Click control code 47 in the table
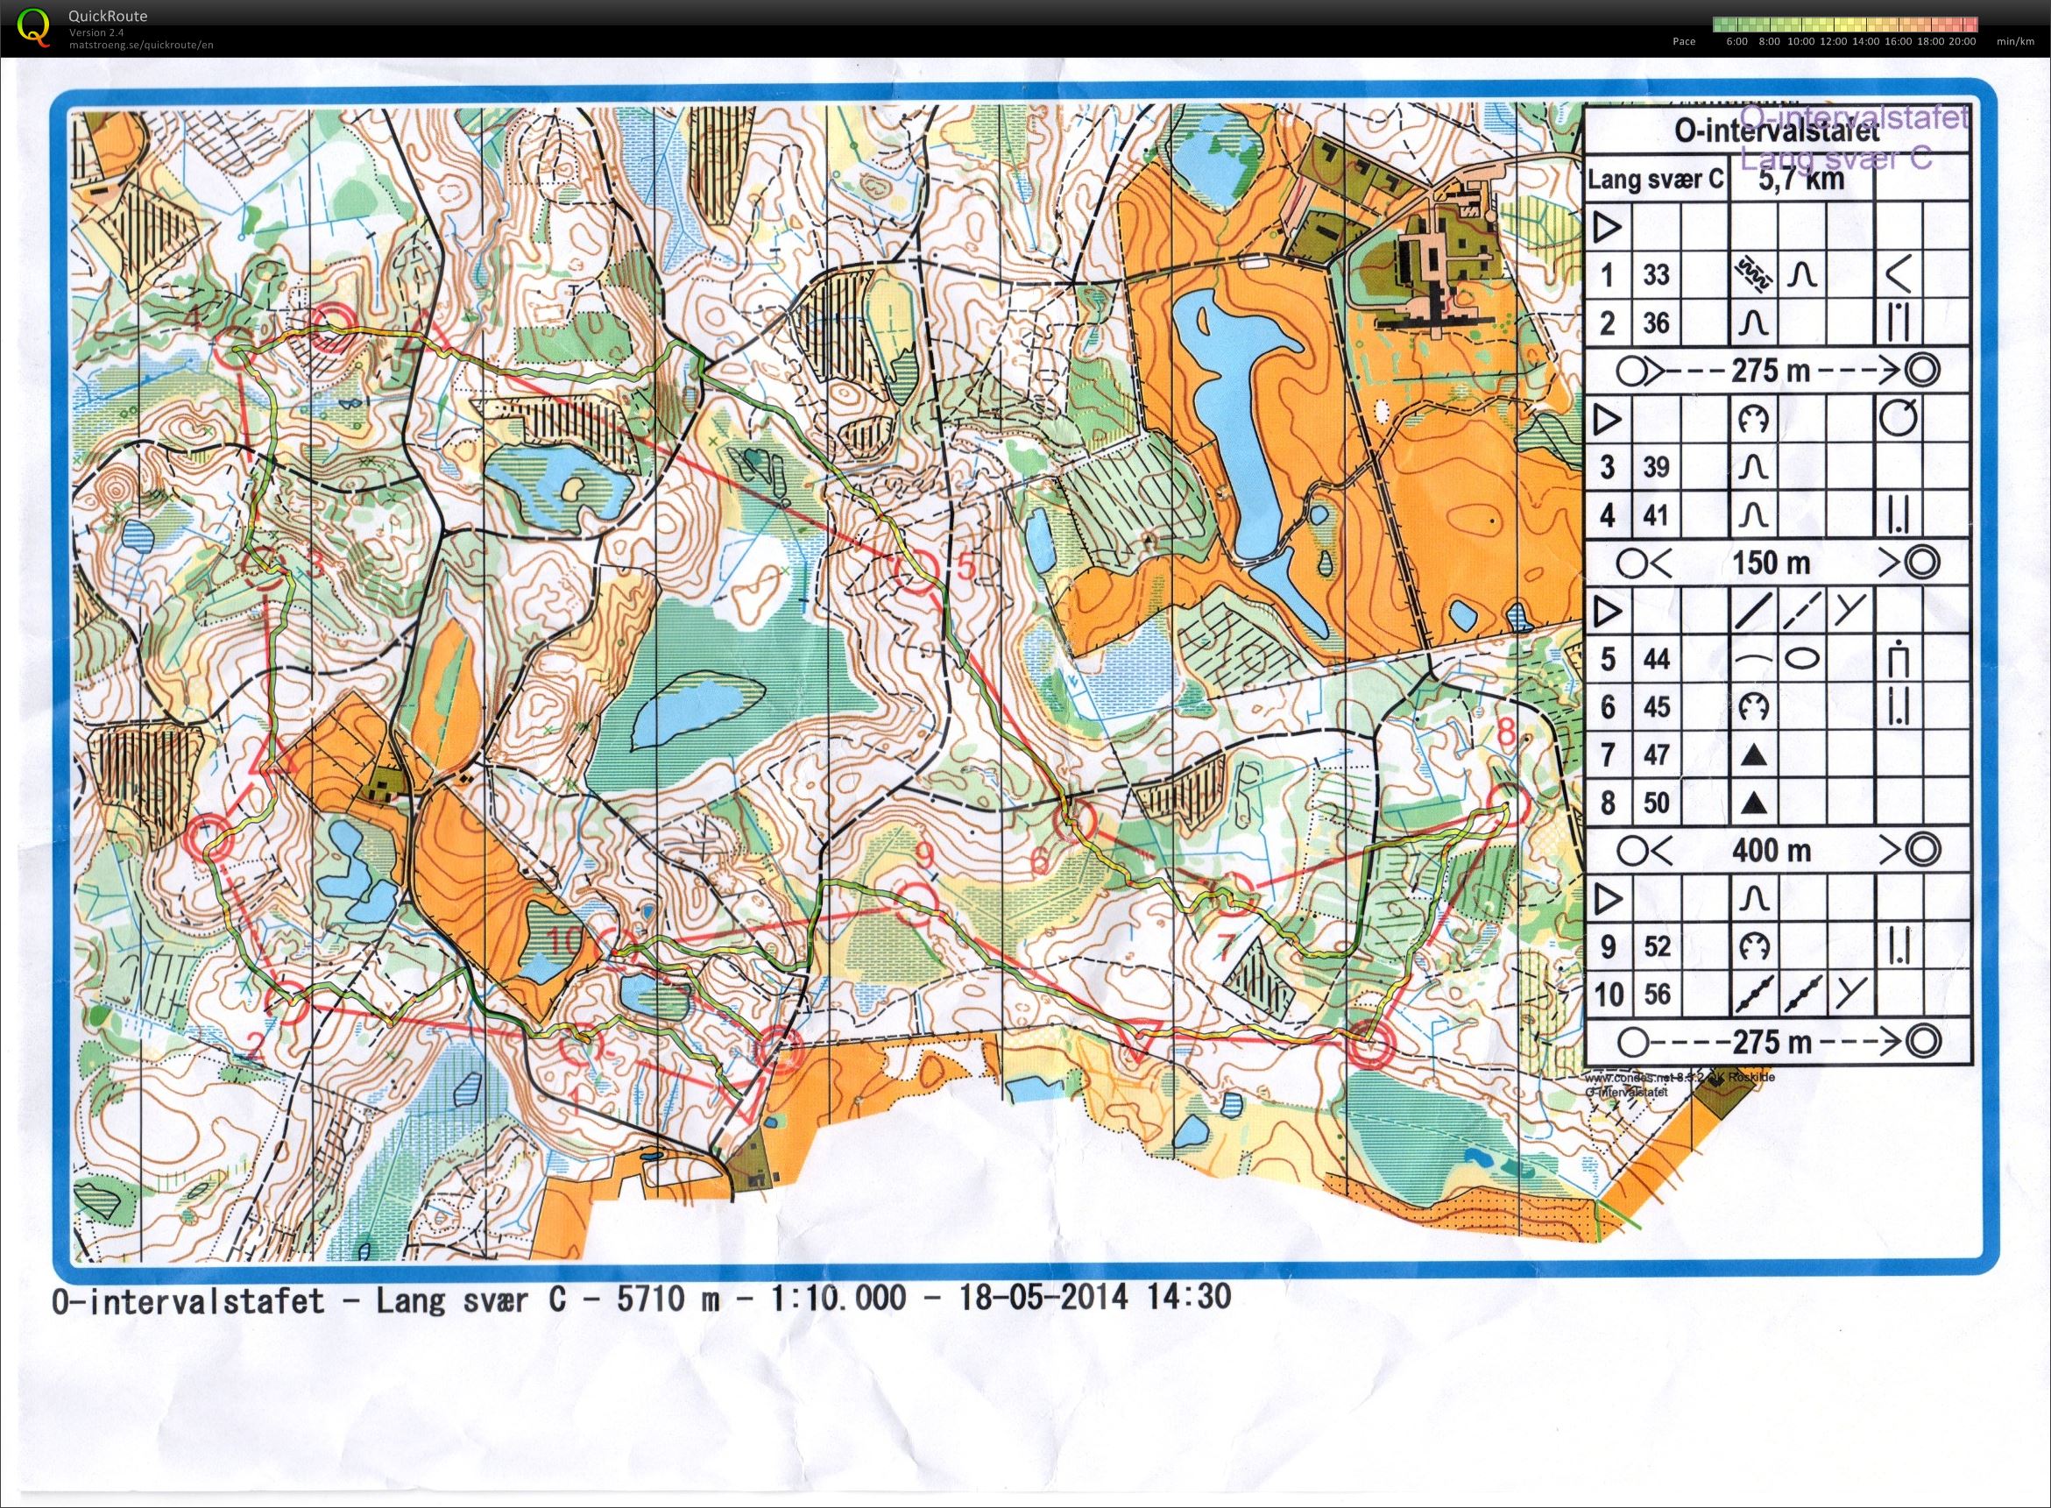2051x1508 pixels. coord(1656,755)
